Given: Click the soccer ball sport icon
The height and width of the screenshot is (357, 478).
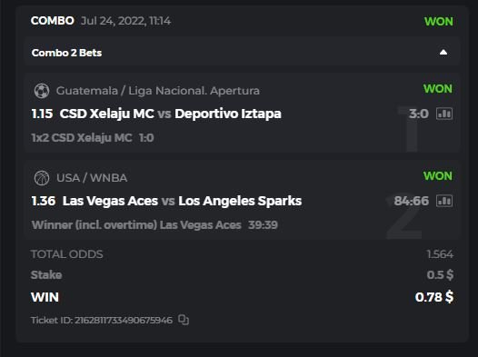Looking at the screenshot, I should (x=42, y=91).
